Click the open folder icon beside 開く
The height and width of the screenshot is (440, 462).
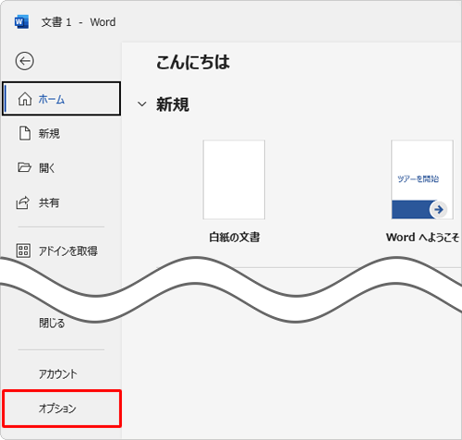click(x=24, y=167)
